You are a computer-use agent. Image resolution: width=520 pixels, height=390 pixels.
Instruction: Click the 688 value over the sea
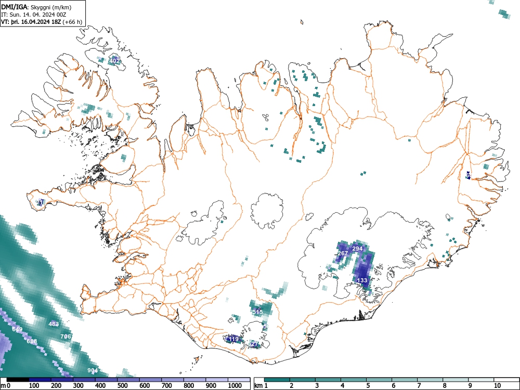pyautogui.click(x=32, y=341)
